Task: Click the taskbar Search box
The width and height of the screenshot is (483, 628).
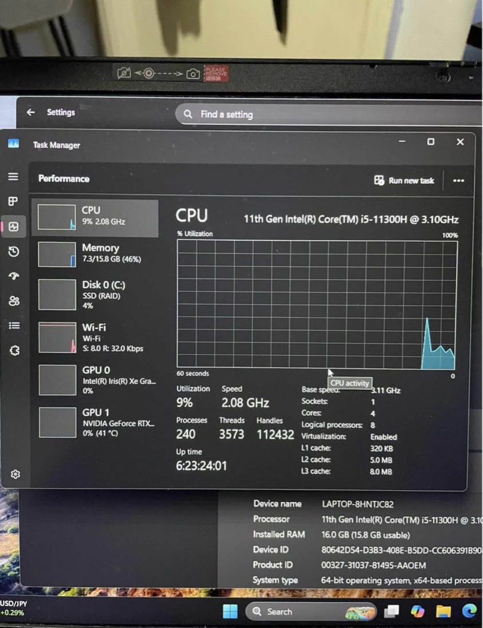Action: click(x=311, y=612)
